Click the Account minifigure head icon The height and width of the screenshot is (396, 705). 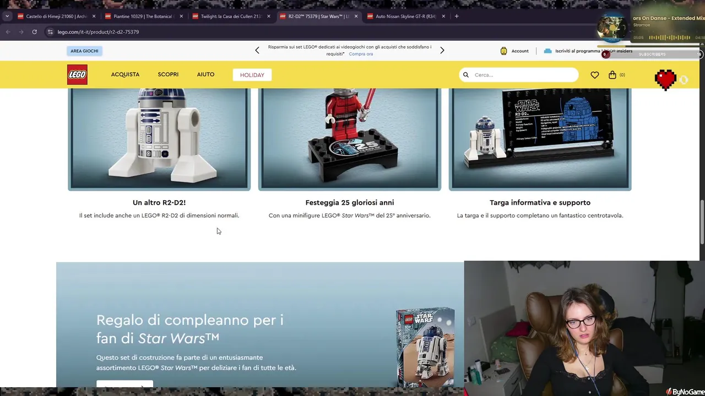503,51
